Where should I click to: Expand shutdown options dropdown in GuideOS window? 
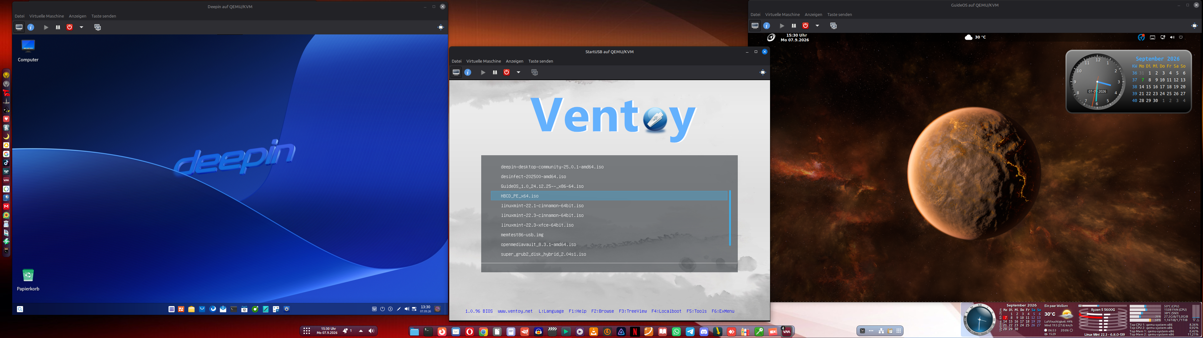[x=817, y=26]
